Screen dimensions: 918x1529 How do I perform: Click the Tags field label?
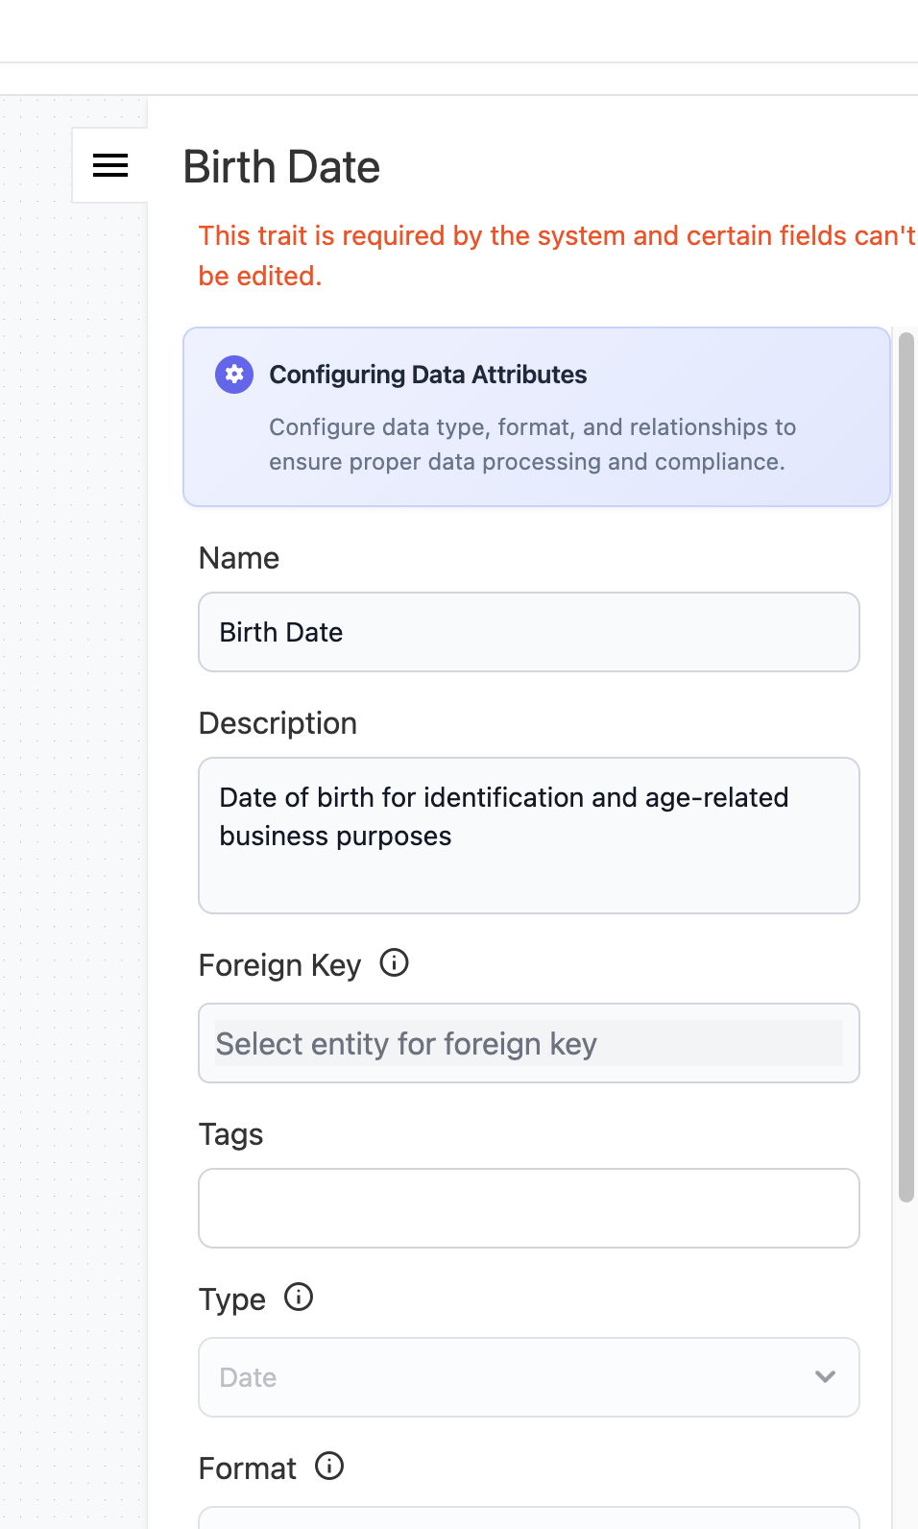[x=230, y=1134]
